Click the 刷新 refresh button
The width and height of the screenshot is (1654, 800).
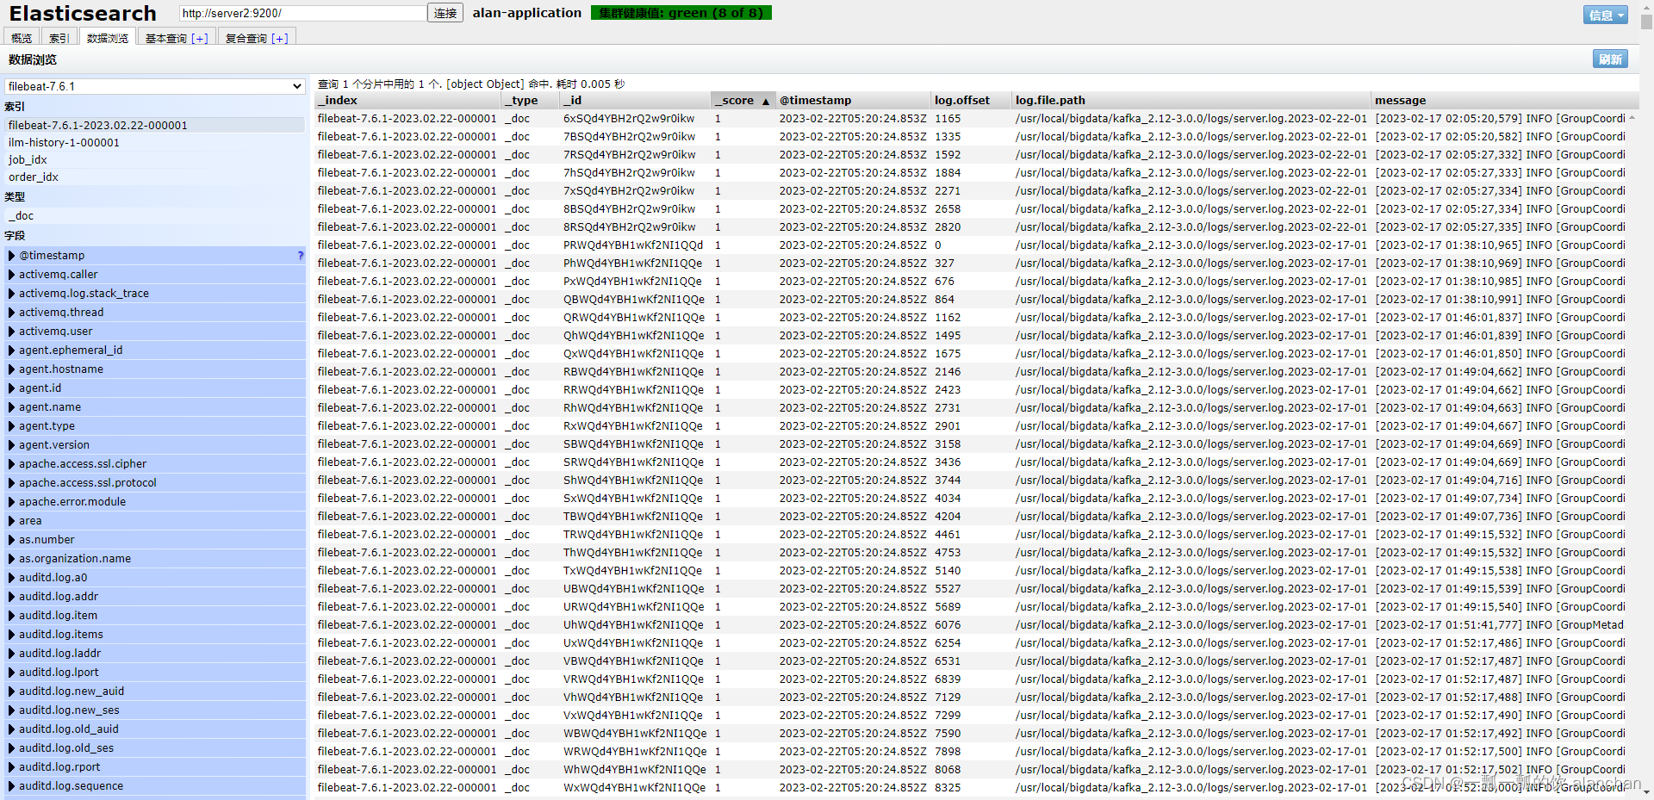pyautogui.click(x=1610, y=59)
